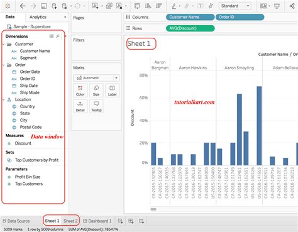Viewport: 298px width, 232px height.
Task: Open the Color marks card
Action: click(80, 91)
